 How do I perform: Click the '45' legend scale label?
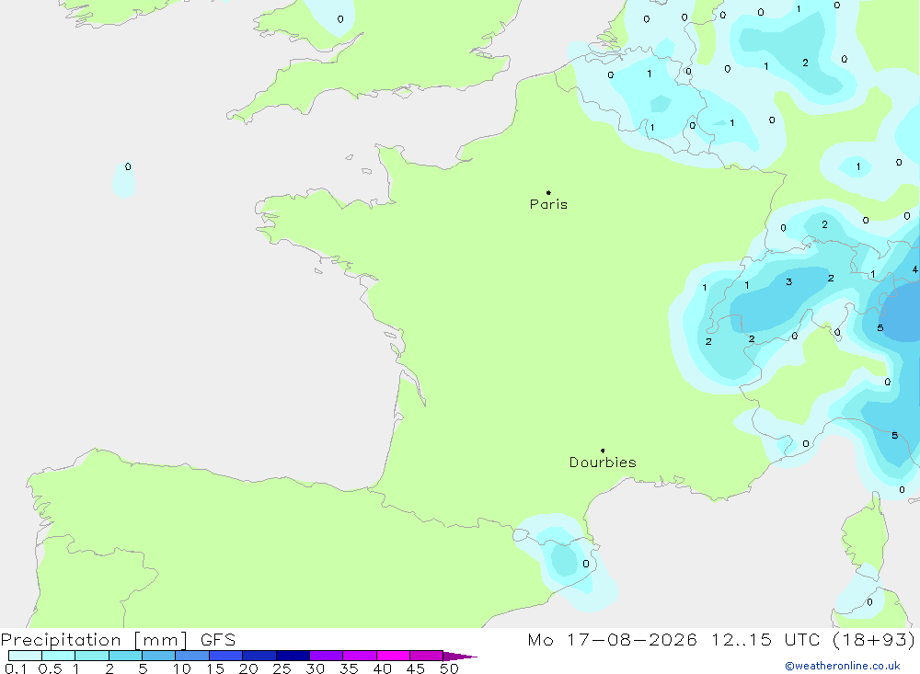click(416, 668)
